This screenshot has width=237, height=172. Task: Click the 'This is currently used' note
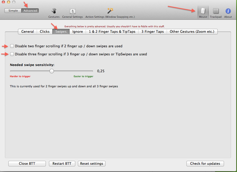(64, 86)
